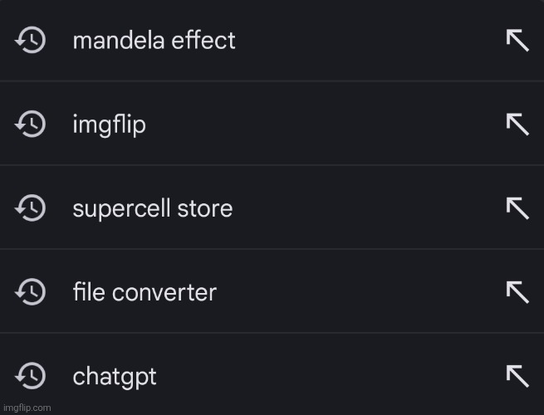Screen dimensions: 544x415
Task: Click the history clock icon beside mandela effect
Action: pos(31,40)
